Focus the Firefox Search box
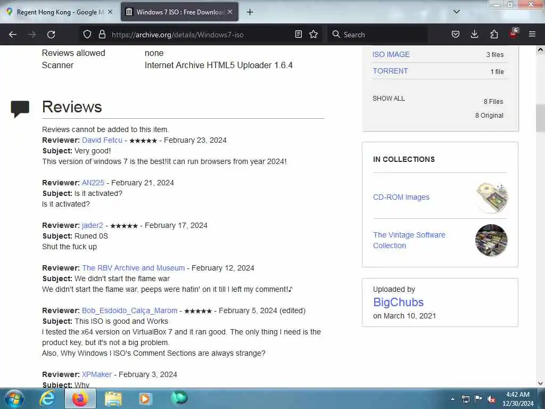545x409 pixels. tap(377, 35)
